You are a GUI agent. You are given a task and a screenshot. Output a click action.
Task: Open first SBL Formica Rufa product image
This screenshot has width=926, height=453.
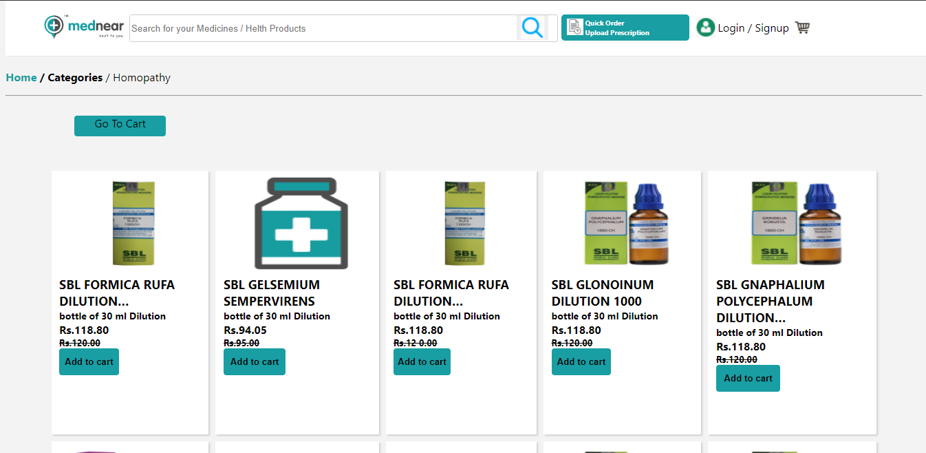[x=133, y=223]
